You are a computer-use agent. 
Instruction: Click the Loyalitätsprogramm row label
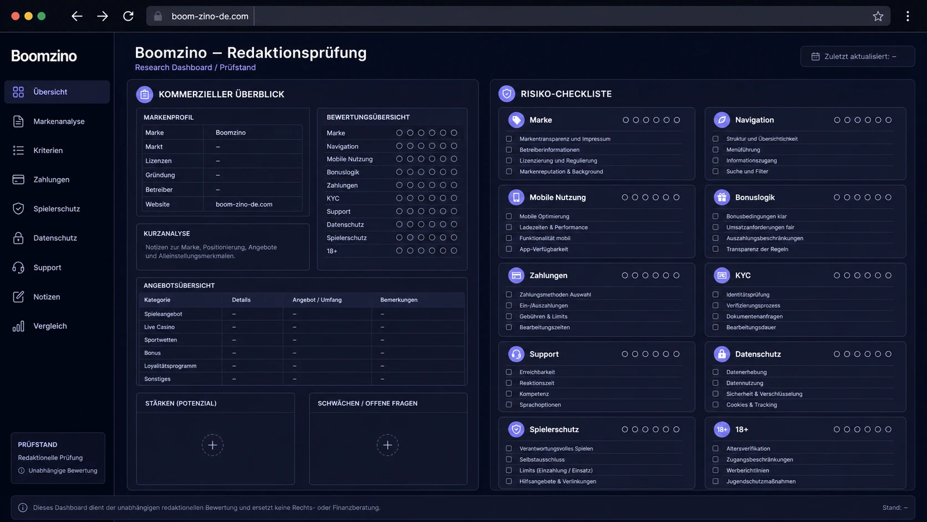coord(170,366)
